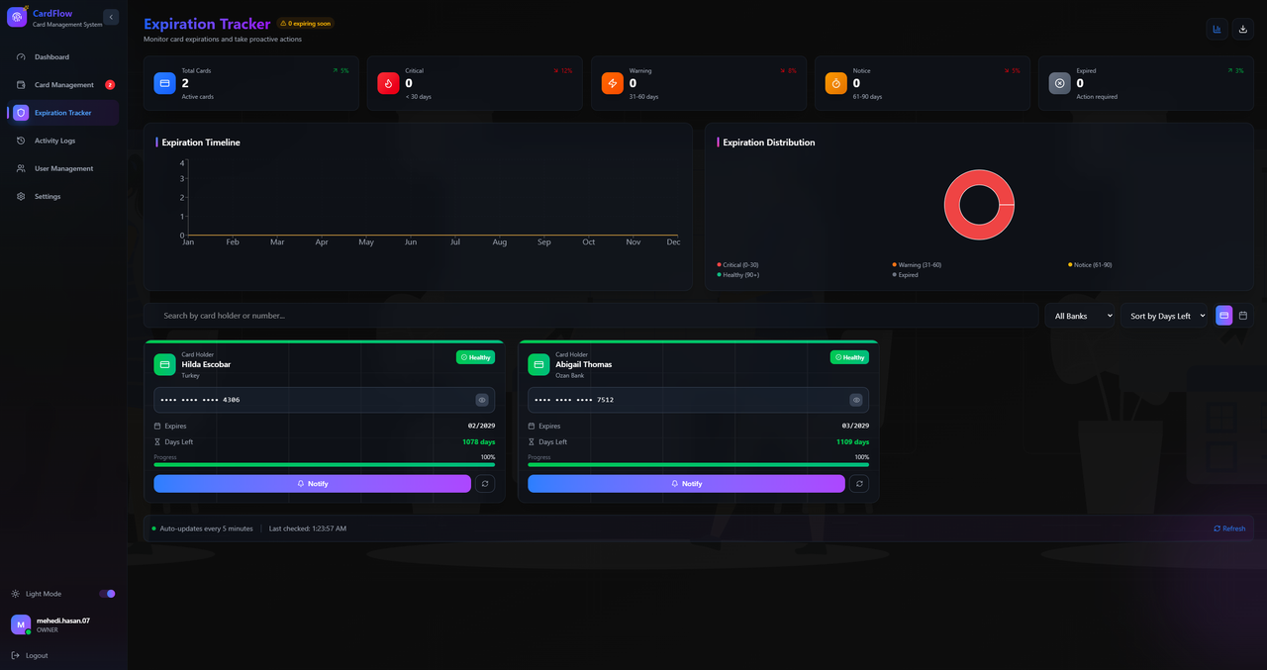Viewport: 1267px width, 670px height.
Task: Click the username mehedi.hasan.07
Action: [x=63, y=621]
